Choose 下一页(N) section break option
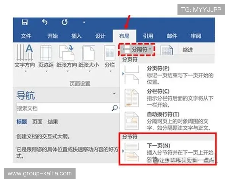 (168, 152)
